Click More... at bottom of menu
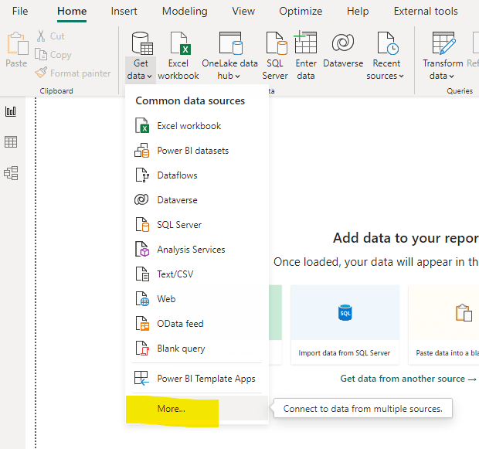Image resolution: width=479 pixels, height=449 pixels. [x=171, y=409]
